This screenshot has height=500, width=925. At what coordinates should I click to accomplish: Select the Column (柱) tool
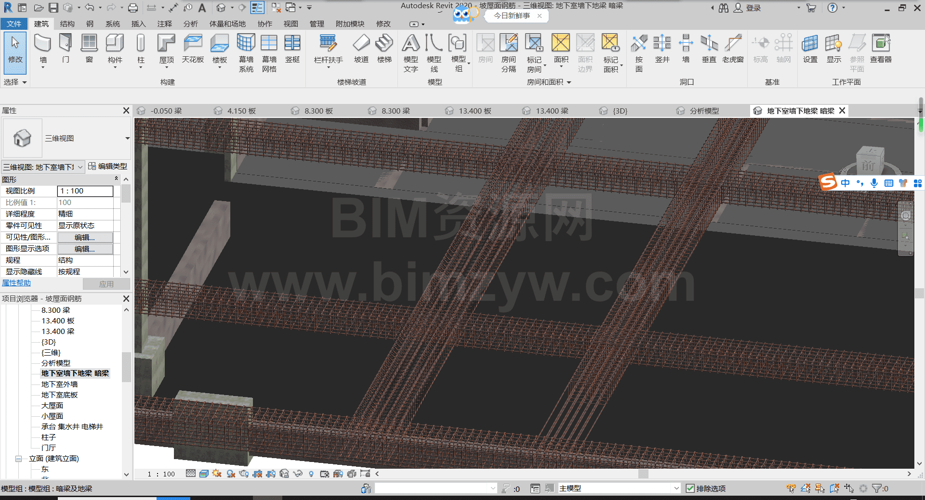141,50
